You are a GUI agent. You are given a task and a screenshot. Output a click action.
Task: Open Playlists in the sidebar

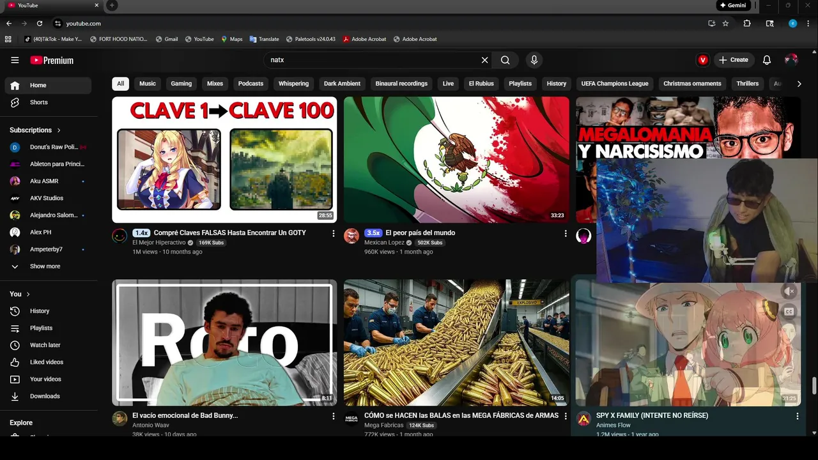(48, 328)
